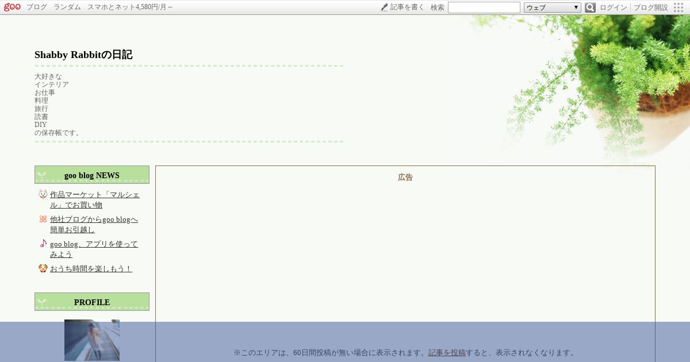The width and height of the screenshot is (690, 362).
Task: Open 他社ブログからgoo blogへ簡単お引越し link
Action: [x=94, y=224]
